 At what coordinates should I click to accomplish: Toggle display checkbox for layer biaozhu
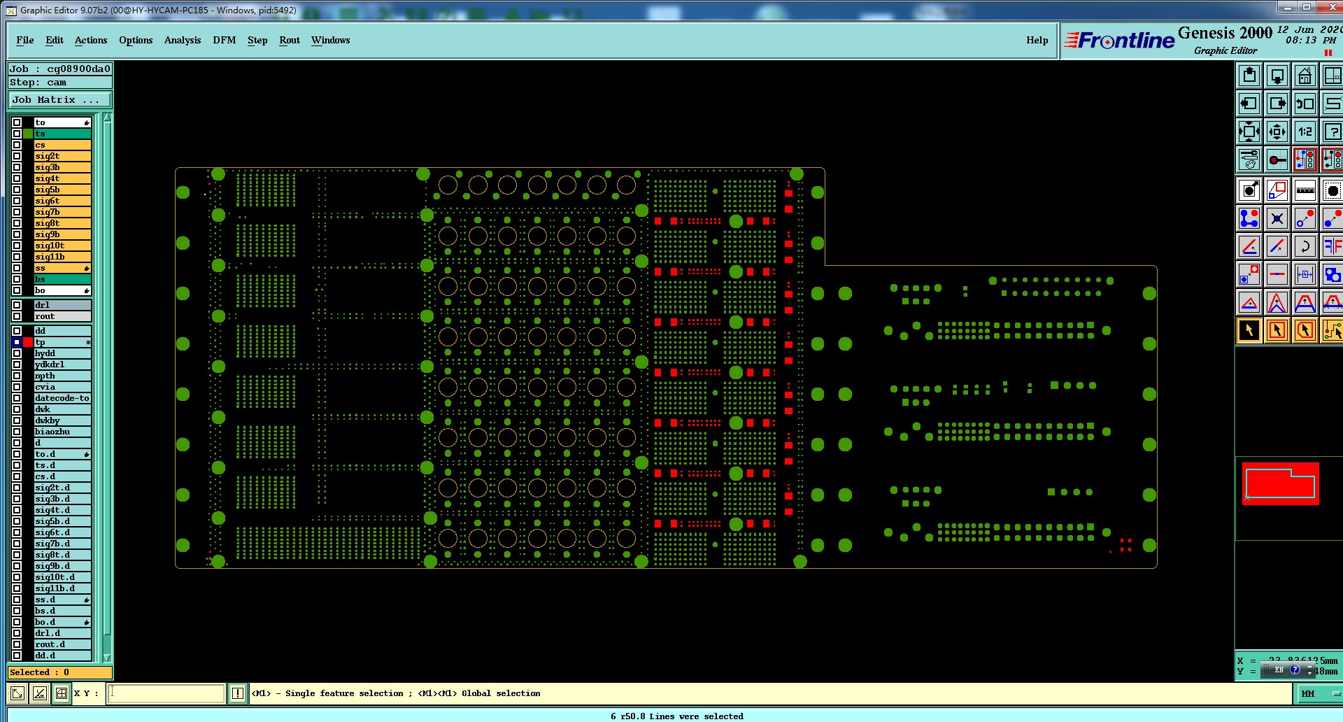point(17,432)
